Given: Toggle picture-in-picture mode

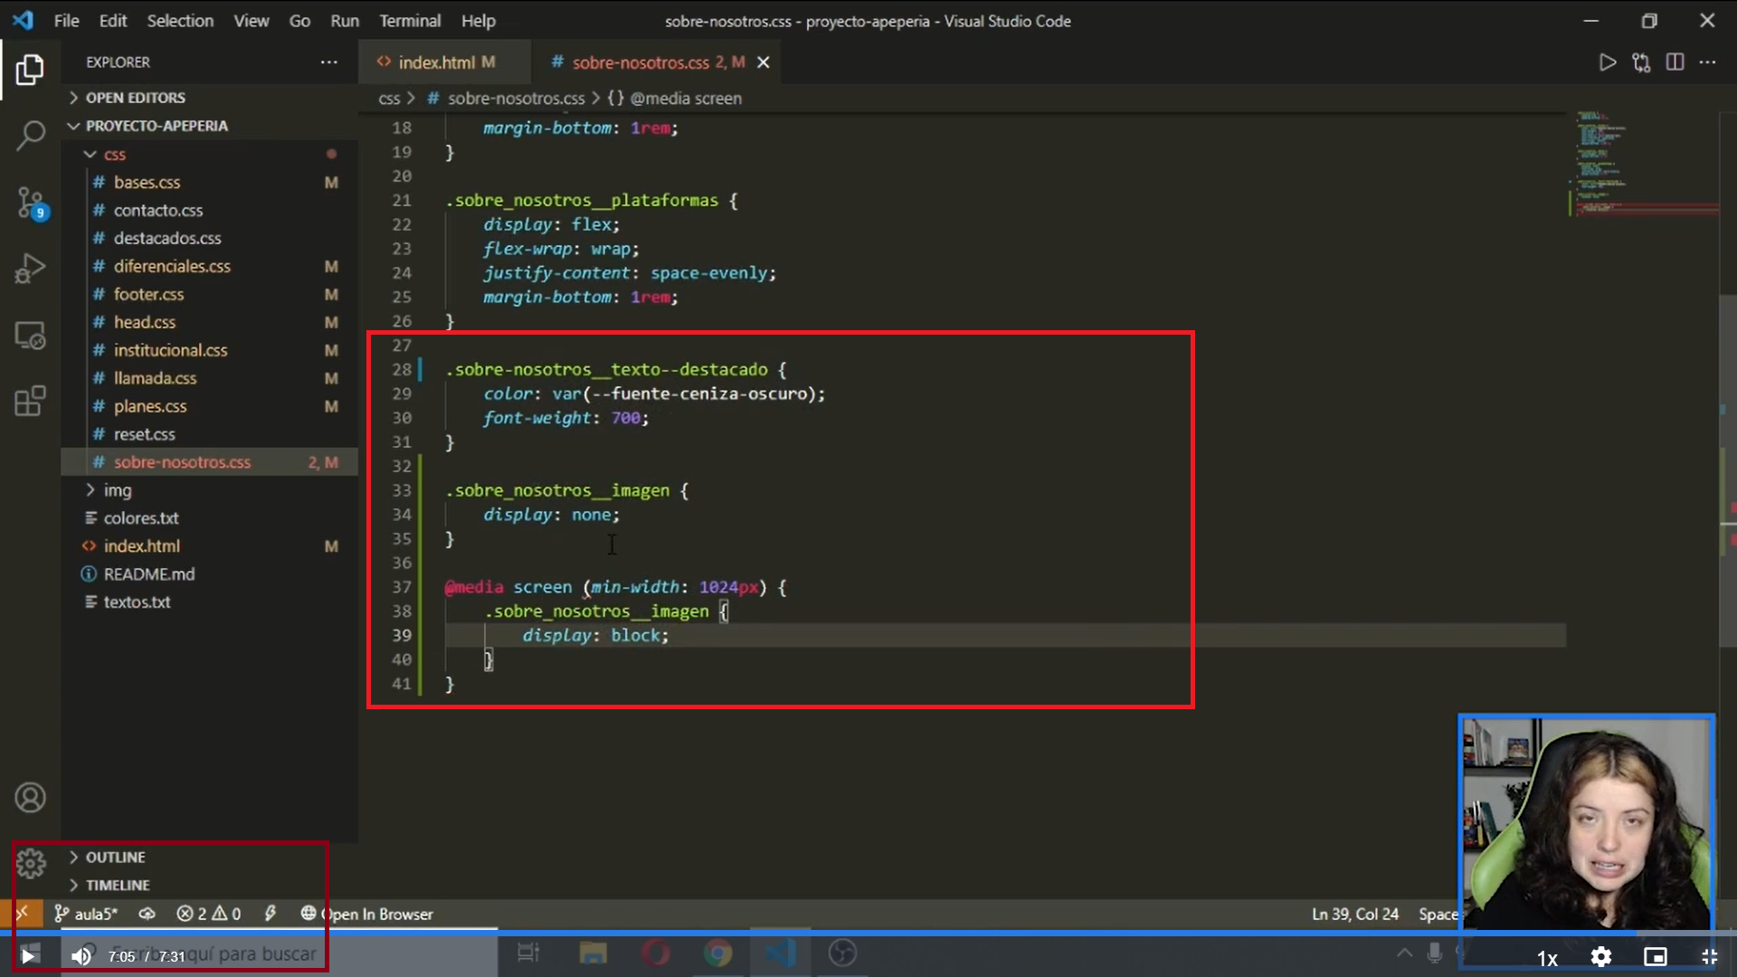Looking at the screenshot, I should [x=1656, y=957].
